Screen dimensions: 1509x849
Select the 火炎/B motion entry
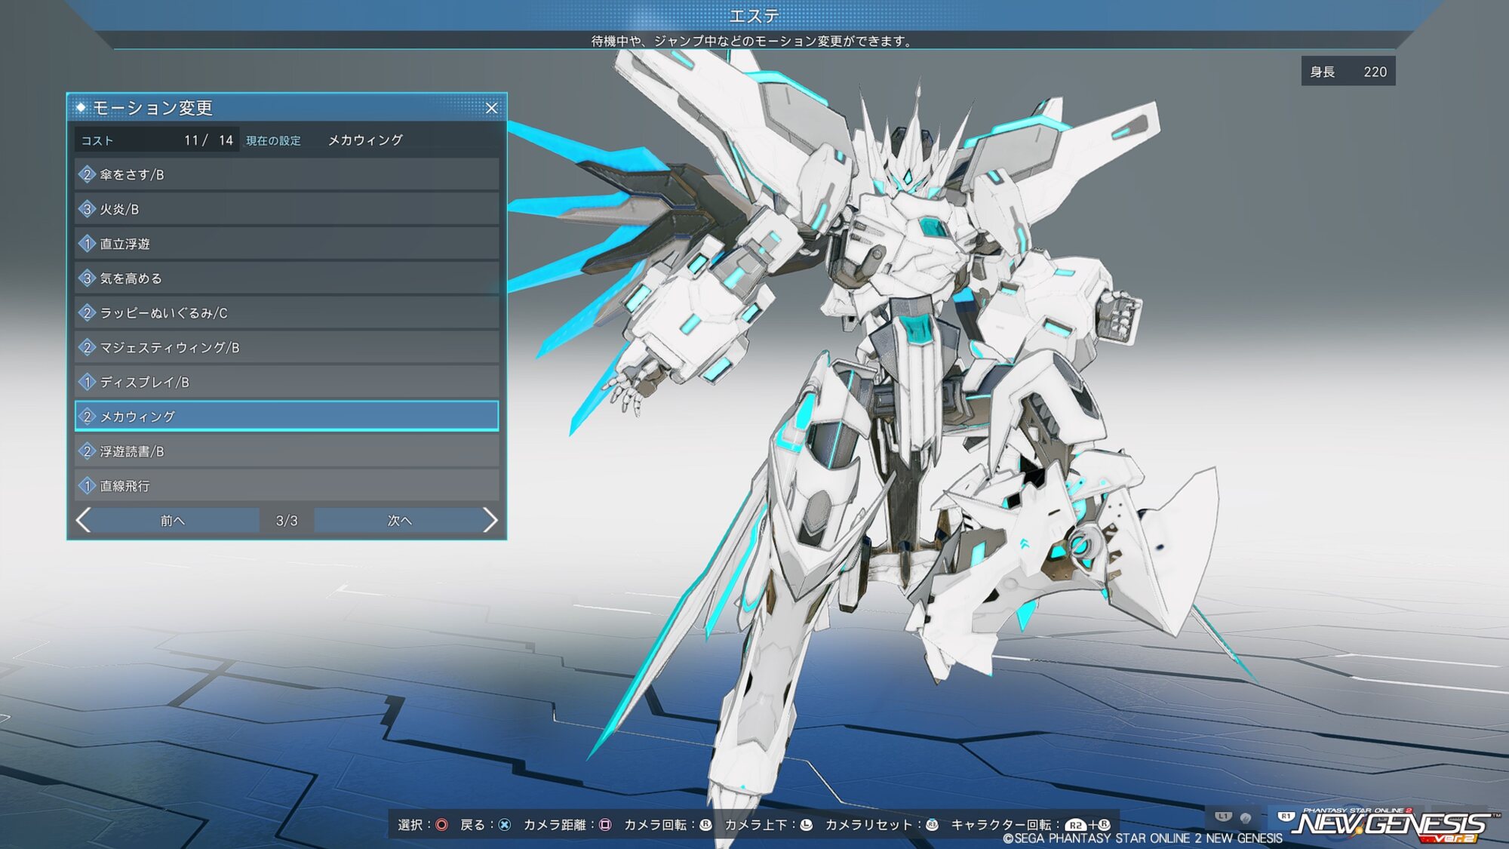click(287, 209)
